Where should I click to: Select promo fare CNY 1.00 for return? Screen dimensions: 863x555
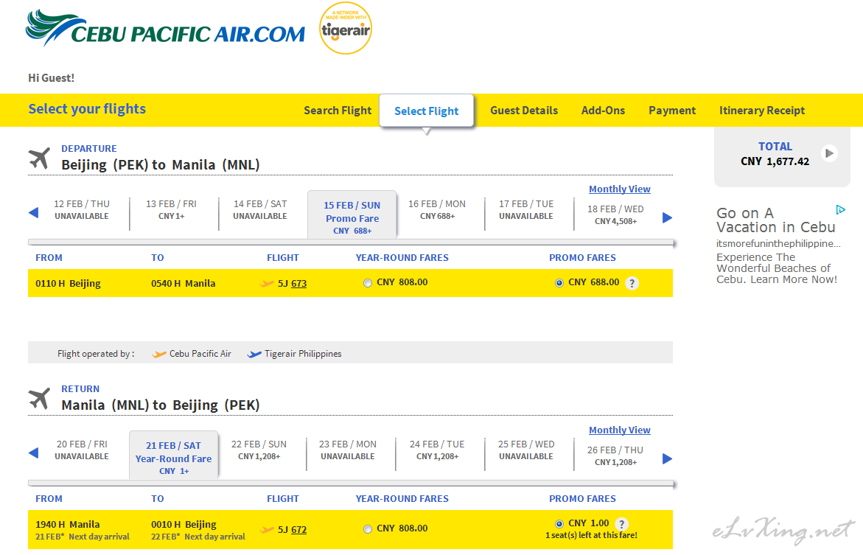559,523
